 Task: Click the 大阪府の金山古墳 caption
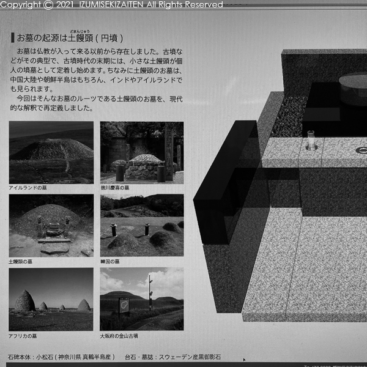(x=120, y=336)
